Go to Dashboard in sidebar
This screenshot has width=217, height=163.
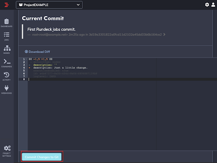coord(6,23)
